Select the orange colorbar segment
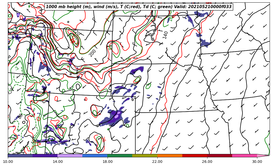The width and height of the screenshot is (272, 166). (x=170, y=156)
